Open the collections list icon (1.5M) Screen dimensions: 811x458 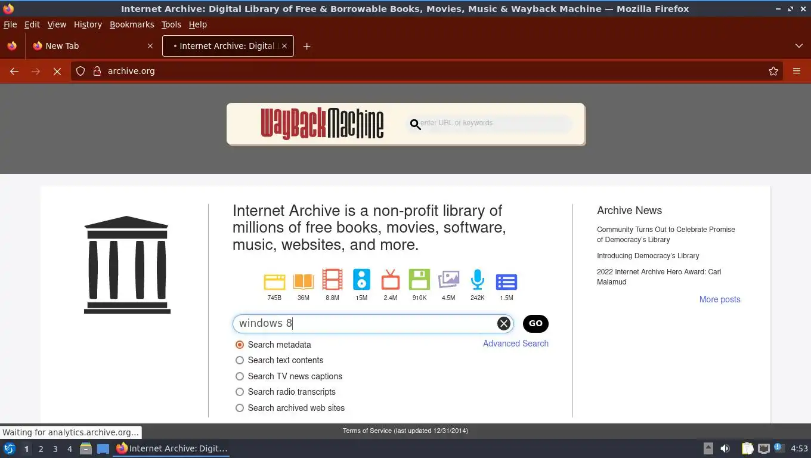point(506,282)
